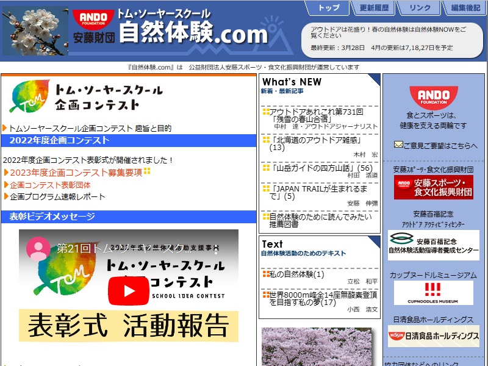Click the author name 木村 宏
488x366 pixels.
point(365,154)
